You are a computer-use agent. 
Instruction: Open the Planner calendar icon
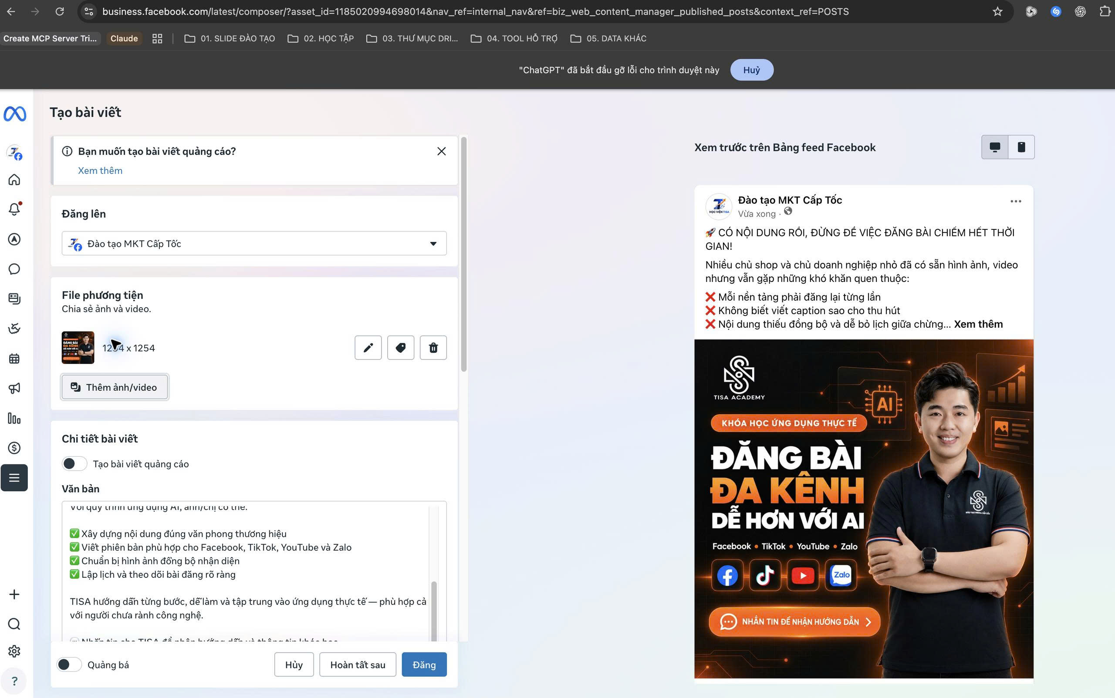coord(14,359)
